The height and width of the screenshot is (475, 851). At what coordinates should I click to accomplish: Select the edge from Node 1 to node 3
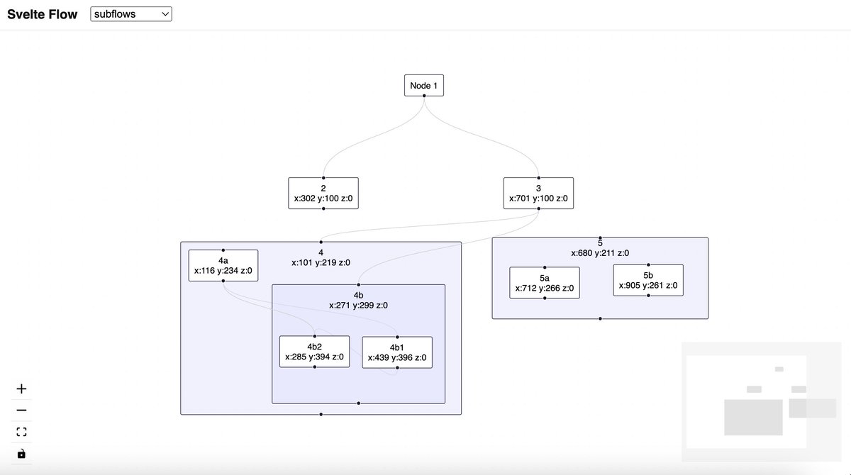coord(481,137)
